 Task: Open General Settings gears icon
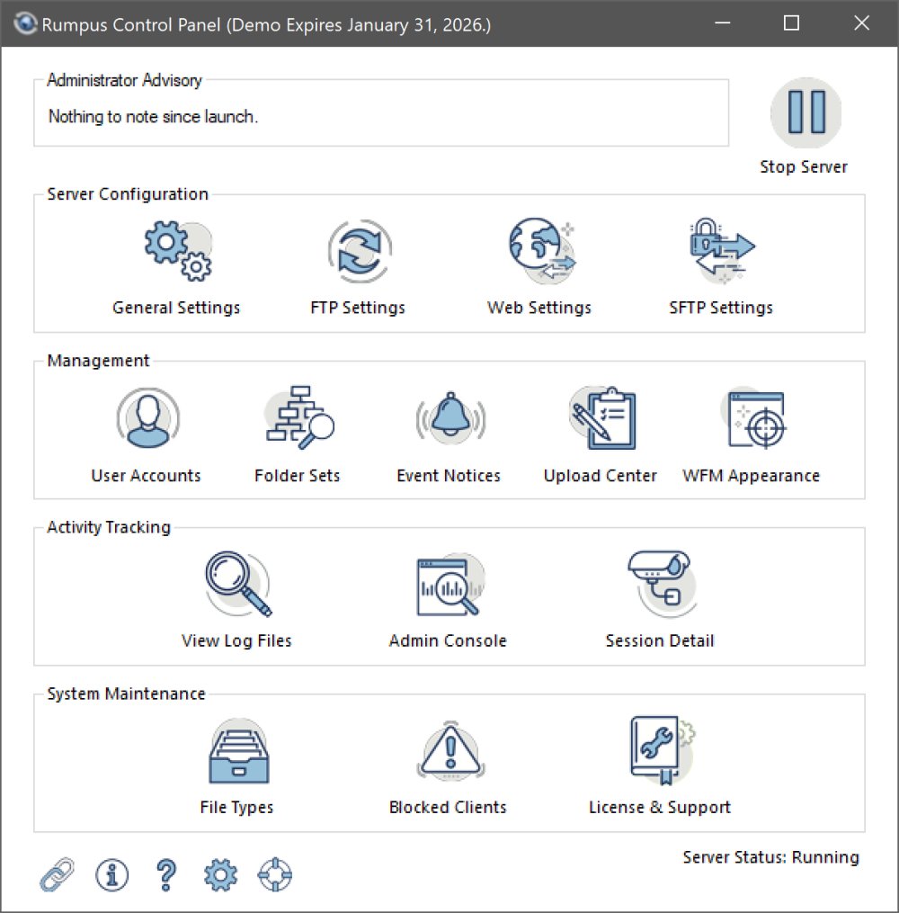pos(178,251)
